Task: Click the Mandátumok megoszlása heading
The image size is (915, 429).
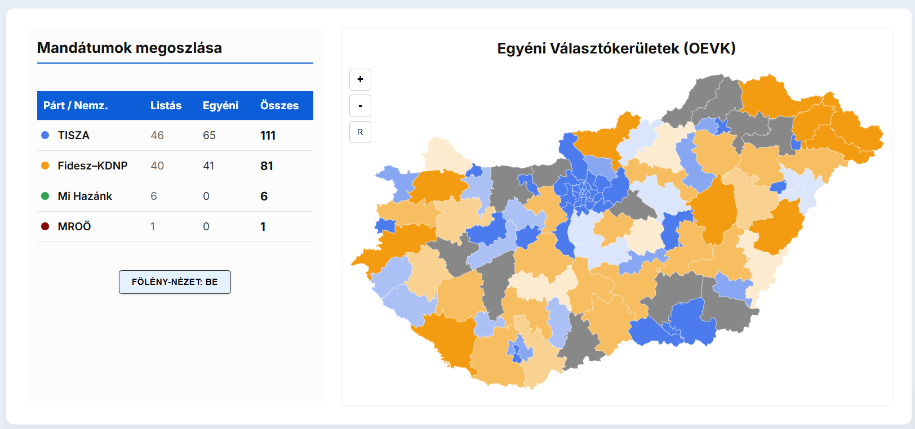Action: (x=129, y=48)
